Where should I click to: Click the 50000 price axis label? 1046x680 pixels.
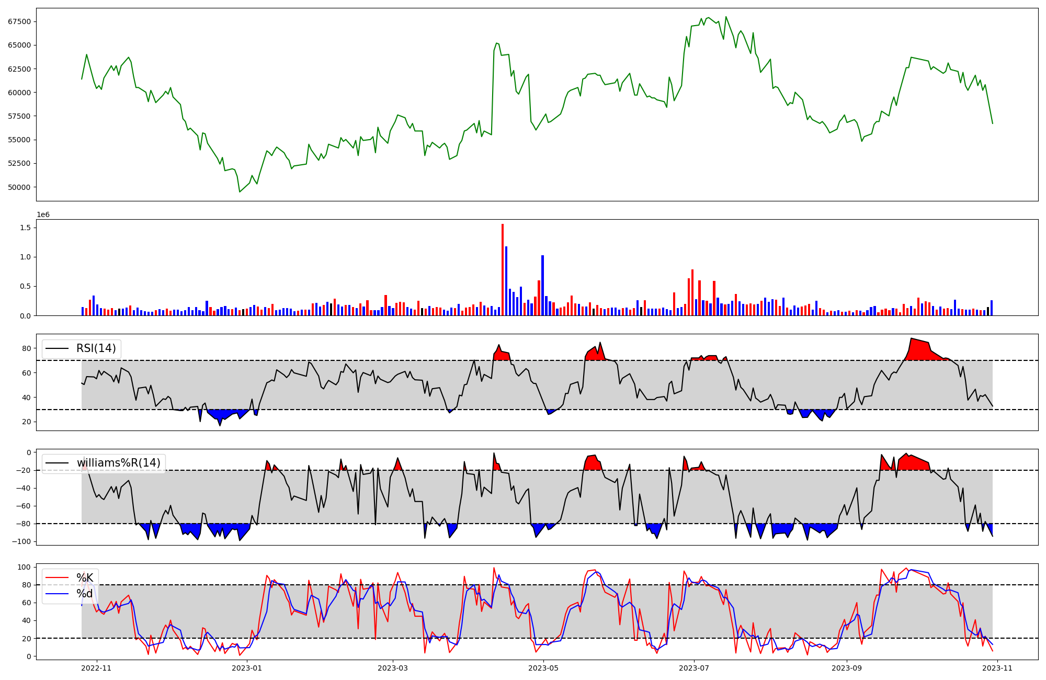19,187
